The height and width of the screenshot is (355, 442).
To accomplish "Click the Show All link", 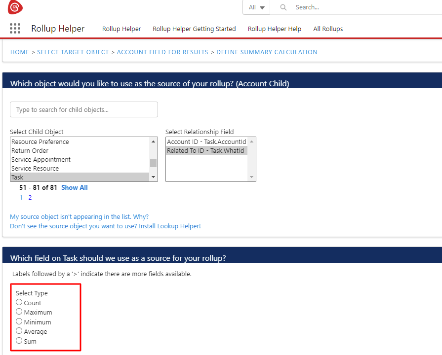I will click(75, 187).
